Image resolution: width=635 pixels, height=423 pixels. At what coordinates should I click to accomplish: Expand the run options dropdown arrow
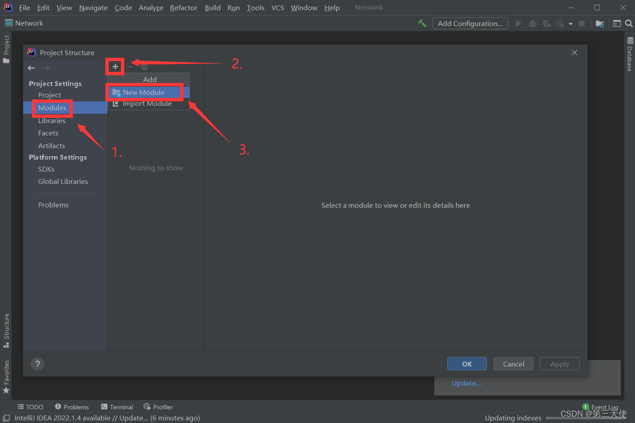(570, 24)
